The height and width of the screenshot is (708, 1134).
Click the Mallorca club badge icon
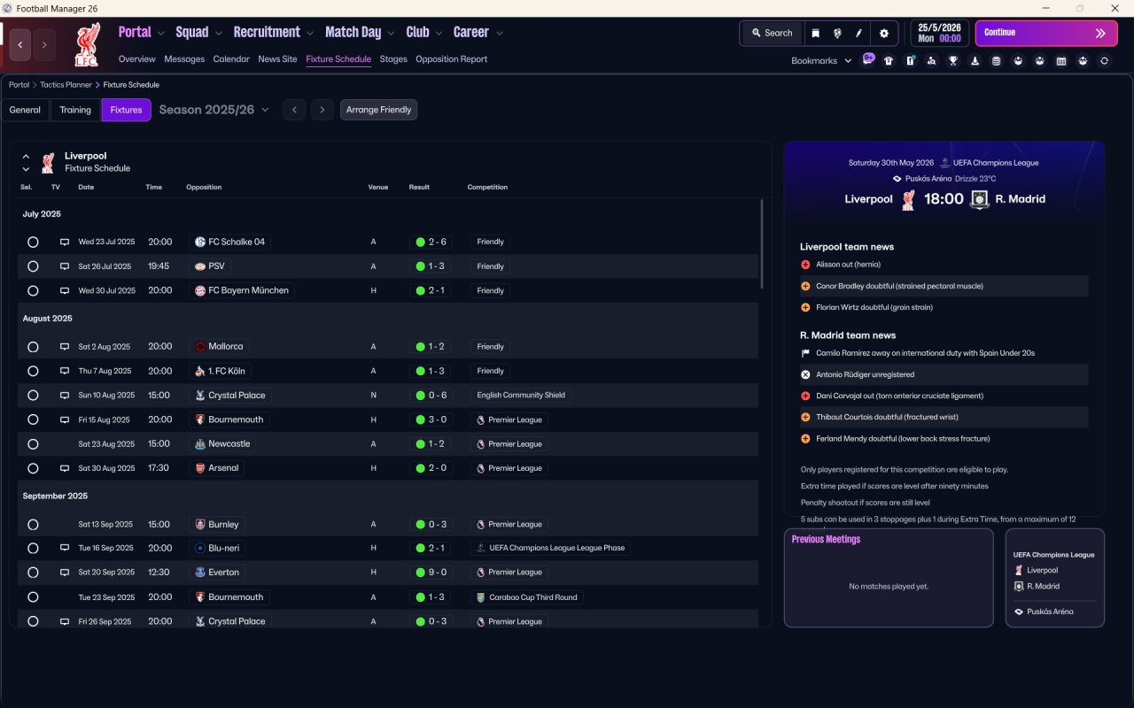click(x=200, y=347)
